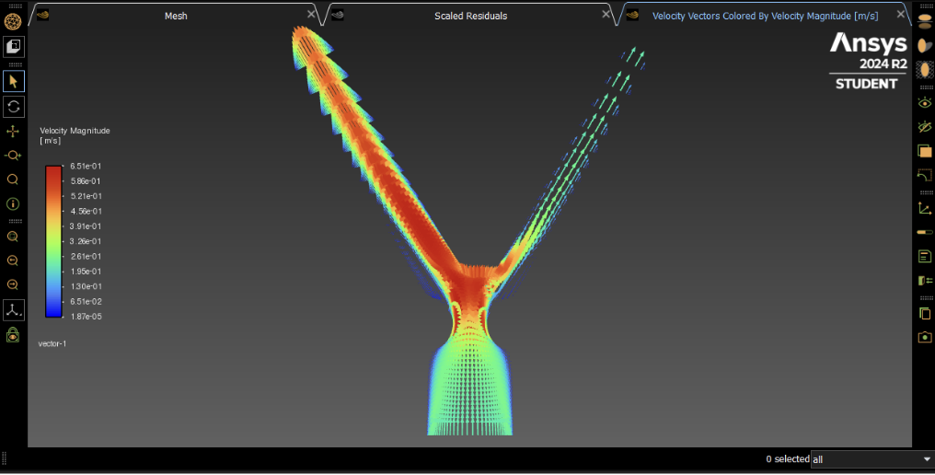Image resolution: width=935 pixels, height=475 pixels.
Task: Close the Scaled Residuals tab
Action: [x=606, y=15]
